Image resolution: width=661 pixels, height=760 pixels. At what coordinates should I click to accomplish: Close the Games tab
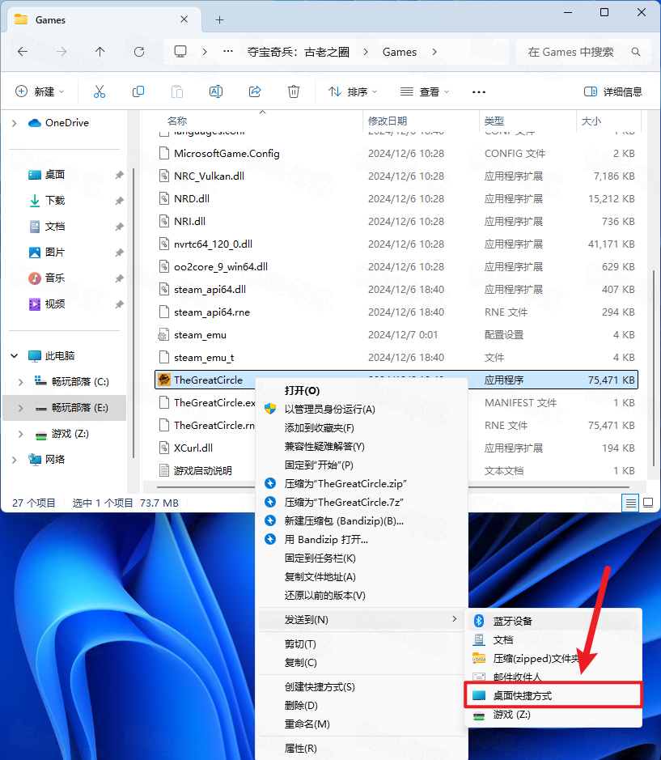pos(184,19)
